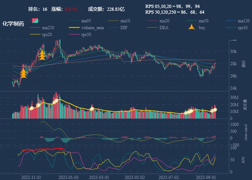Click the 化学制药 chart title
The image size is (252, 180).
click(x=13, y=24)
